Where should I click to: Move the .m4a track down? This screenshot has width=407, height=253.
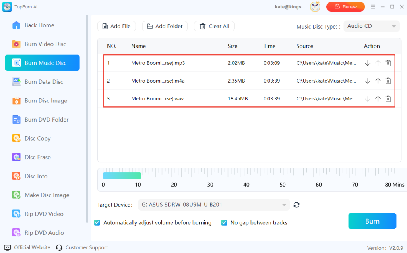point(368,81)
